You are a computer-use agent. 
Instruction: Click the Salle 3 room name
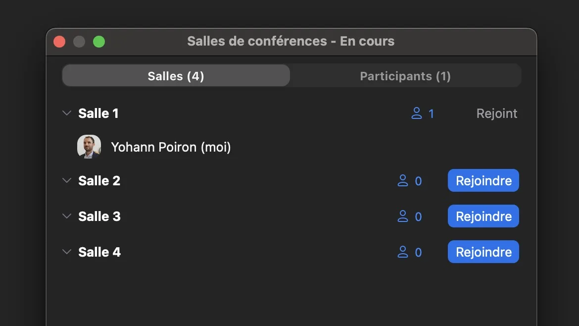99,217
